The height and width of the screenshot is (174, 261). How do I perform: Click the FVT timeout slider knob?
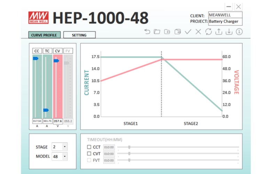tap(129, 160)
